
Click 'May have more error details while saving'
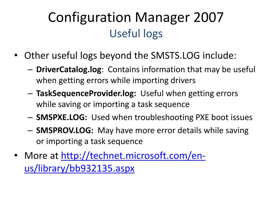click(173, 130)
